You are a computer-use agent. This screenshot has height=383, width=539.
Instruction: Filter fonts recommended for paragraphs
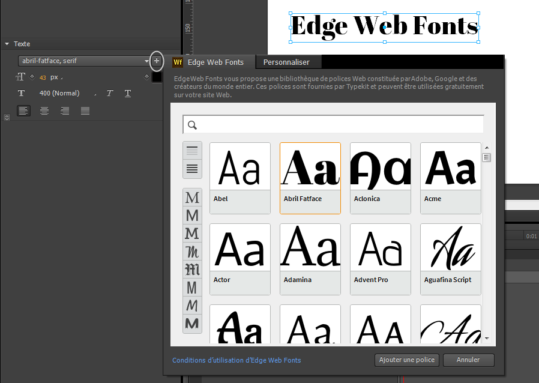192,169
